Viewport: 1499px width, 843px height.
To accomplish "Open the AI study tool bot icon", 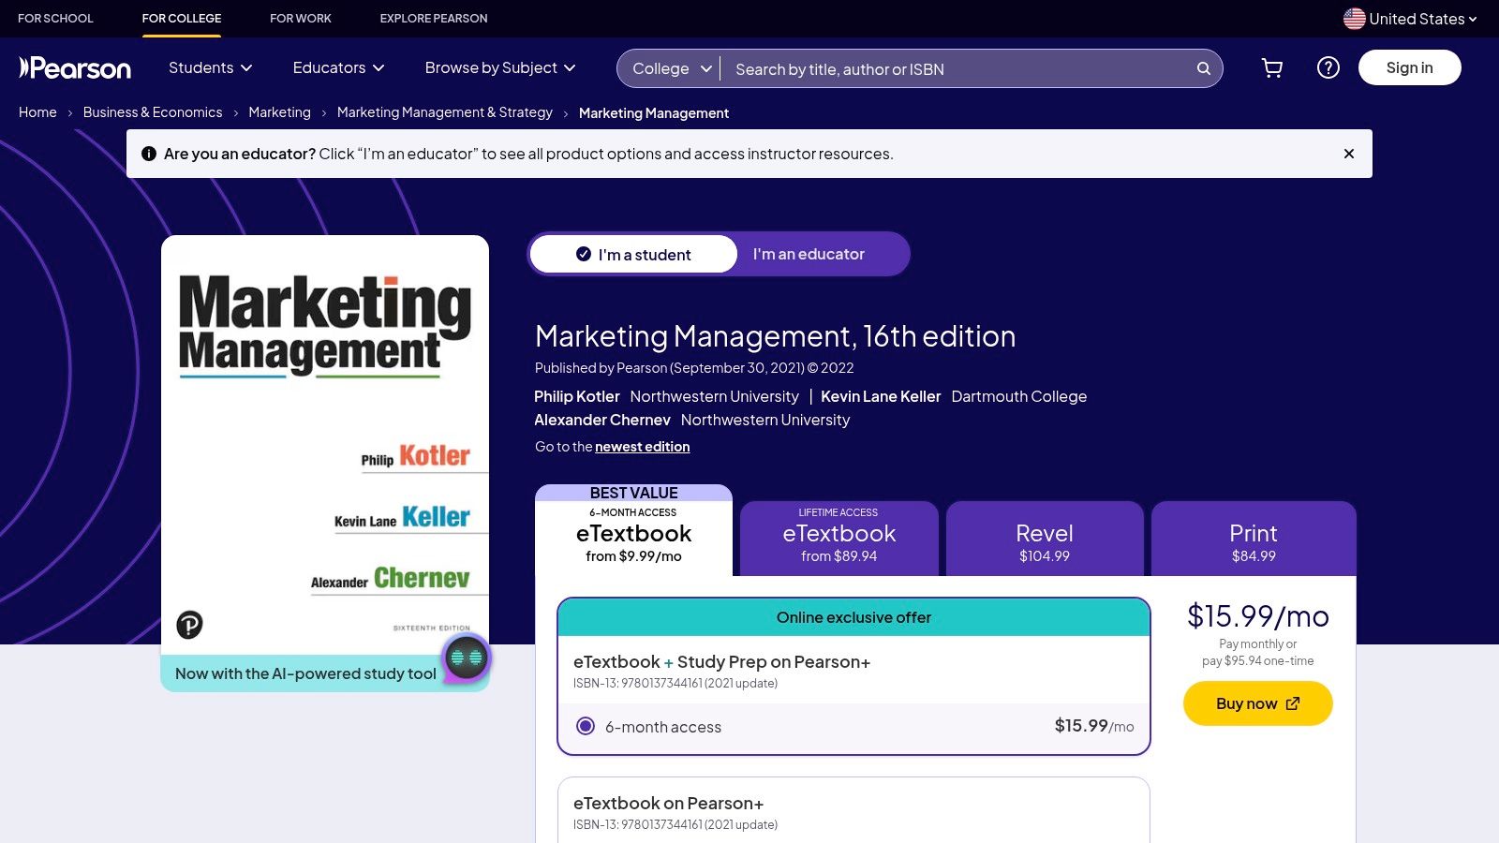I will point(466,658).
